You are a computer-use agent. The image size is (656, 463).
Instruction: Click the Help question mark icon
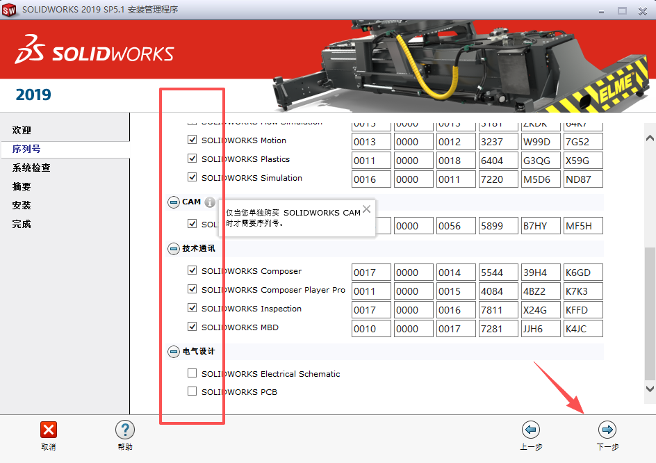(125, 430)
